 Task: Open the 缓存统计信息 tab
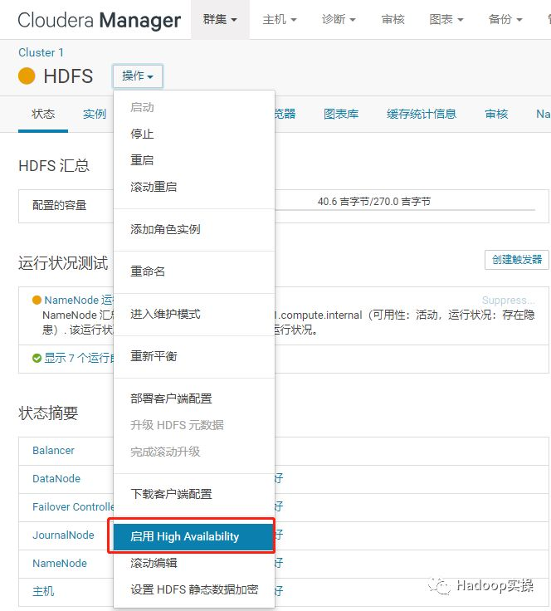coord(422,114)
